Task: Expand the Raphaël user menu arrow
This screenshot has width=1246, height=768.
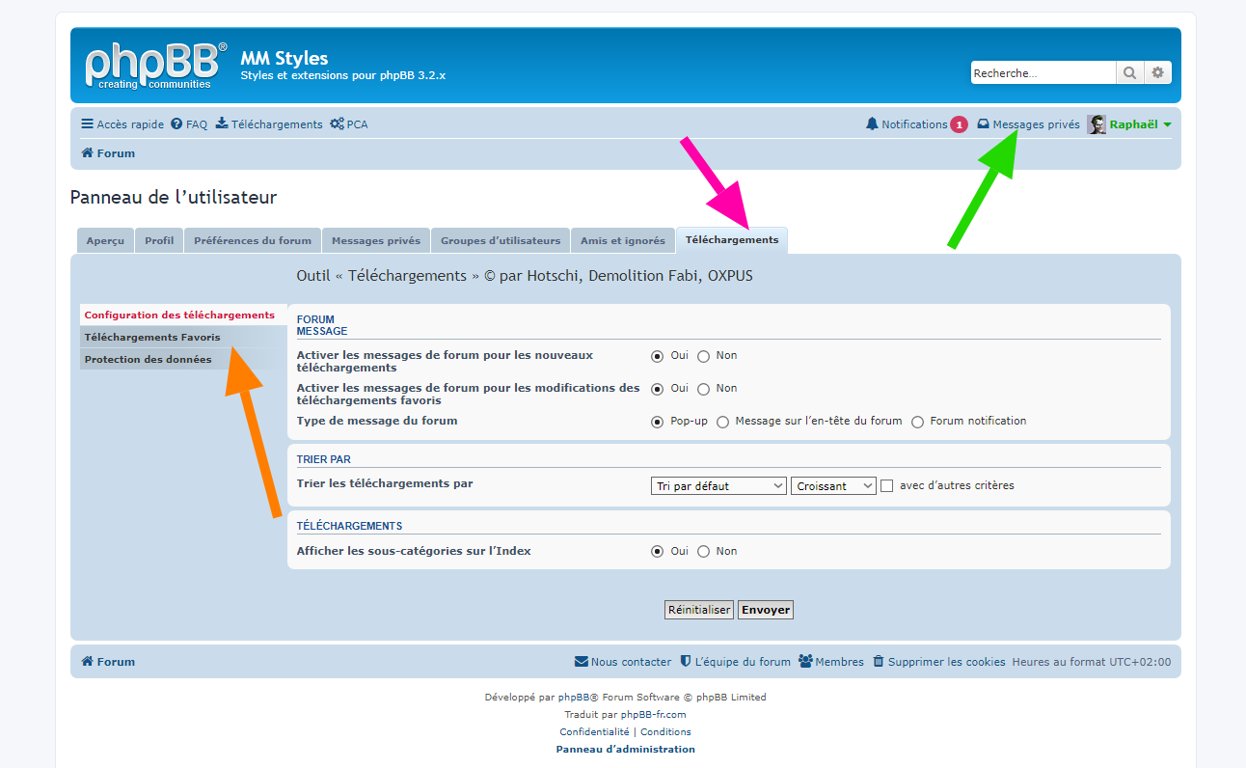Action: point(1167,124)
